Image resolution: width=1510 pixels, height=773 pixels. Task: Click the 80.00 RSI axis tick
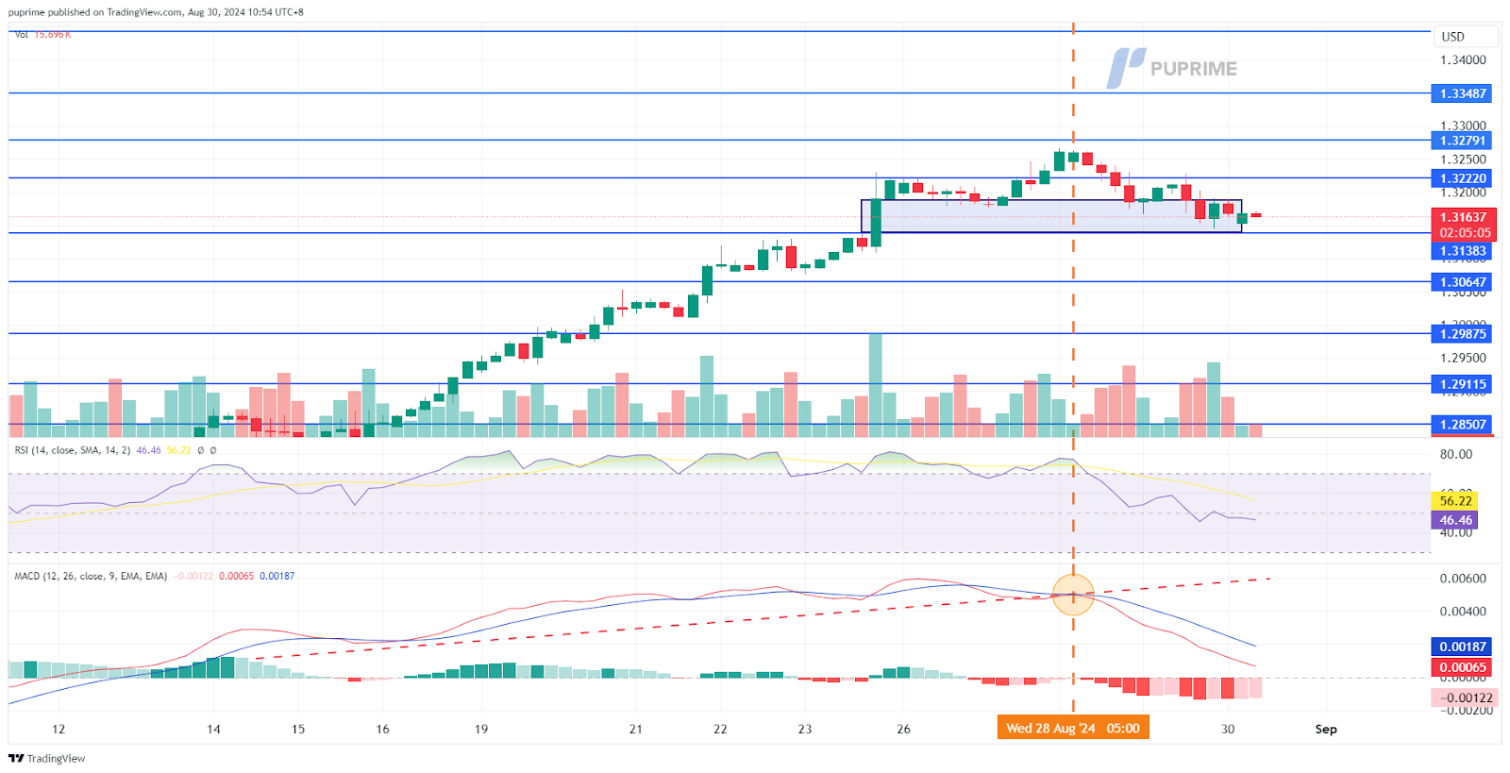(x=1456, y=454)
